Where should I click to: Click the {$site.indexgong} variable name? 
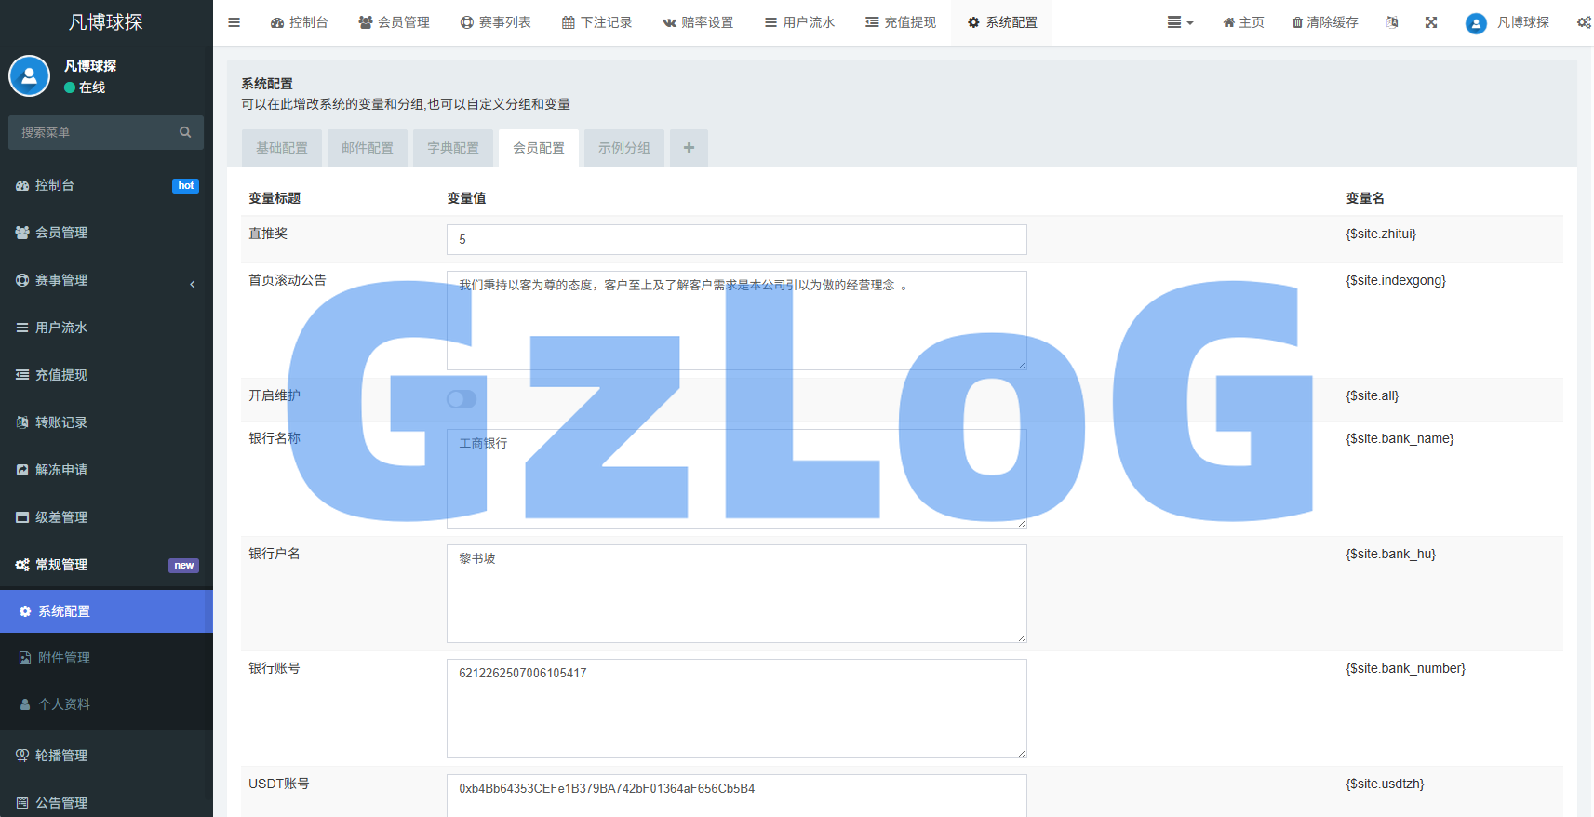coord(1396,280)
